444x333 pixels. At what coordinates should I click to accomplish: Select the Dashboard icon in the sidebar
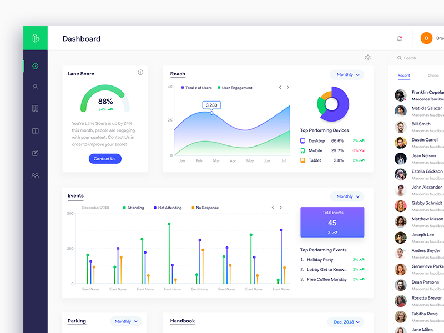pyautogui.click(x=35, y=65)
